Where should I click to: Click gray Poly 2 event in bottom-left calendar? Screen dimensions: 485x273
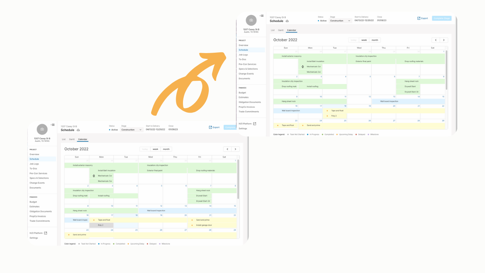pyautogui.click(x=102, y=225)
